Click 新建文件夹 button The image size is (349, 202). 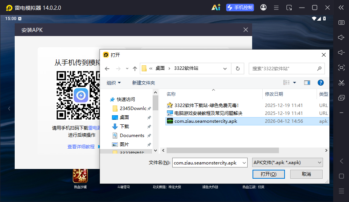(x=143, y=83)
